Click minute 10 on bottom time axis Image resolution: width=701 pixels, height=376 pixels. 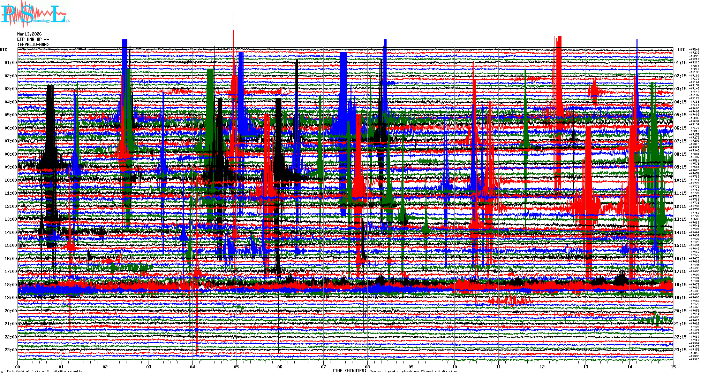(455, 367)
